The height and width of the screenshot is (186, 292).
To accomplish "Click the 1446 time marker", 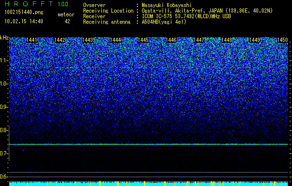I will click(171, 40).
